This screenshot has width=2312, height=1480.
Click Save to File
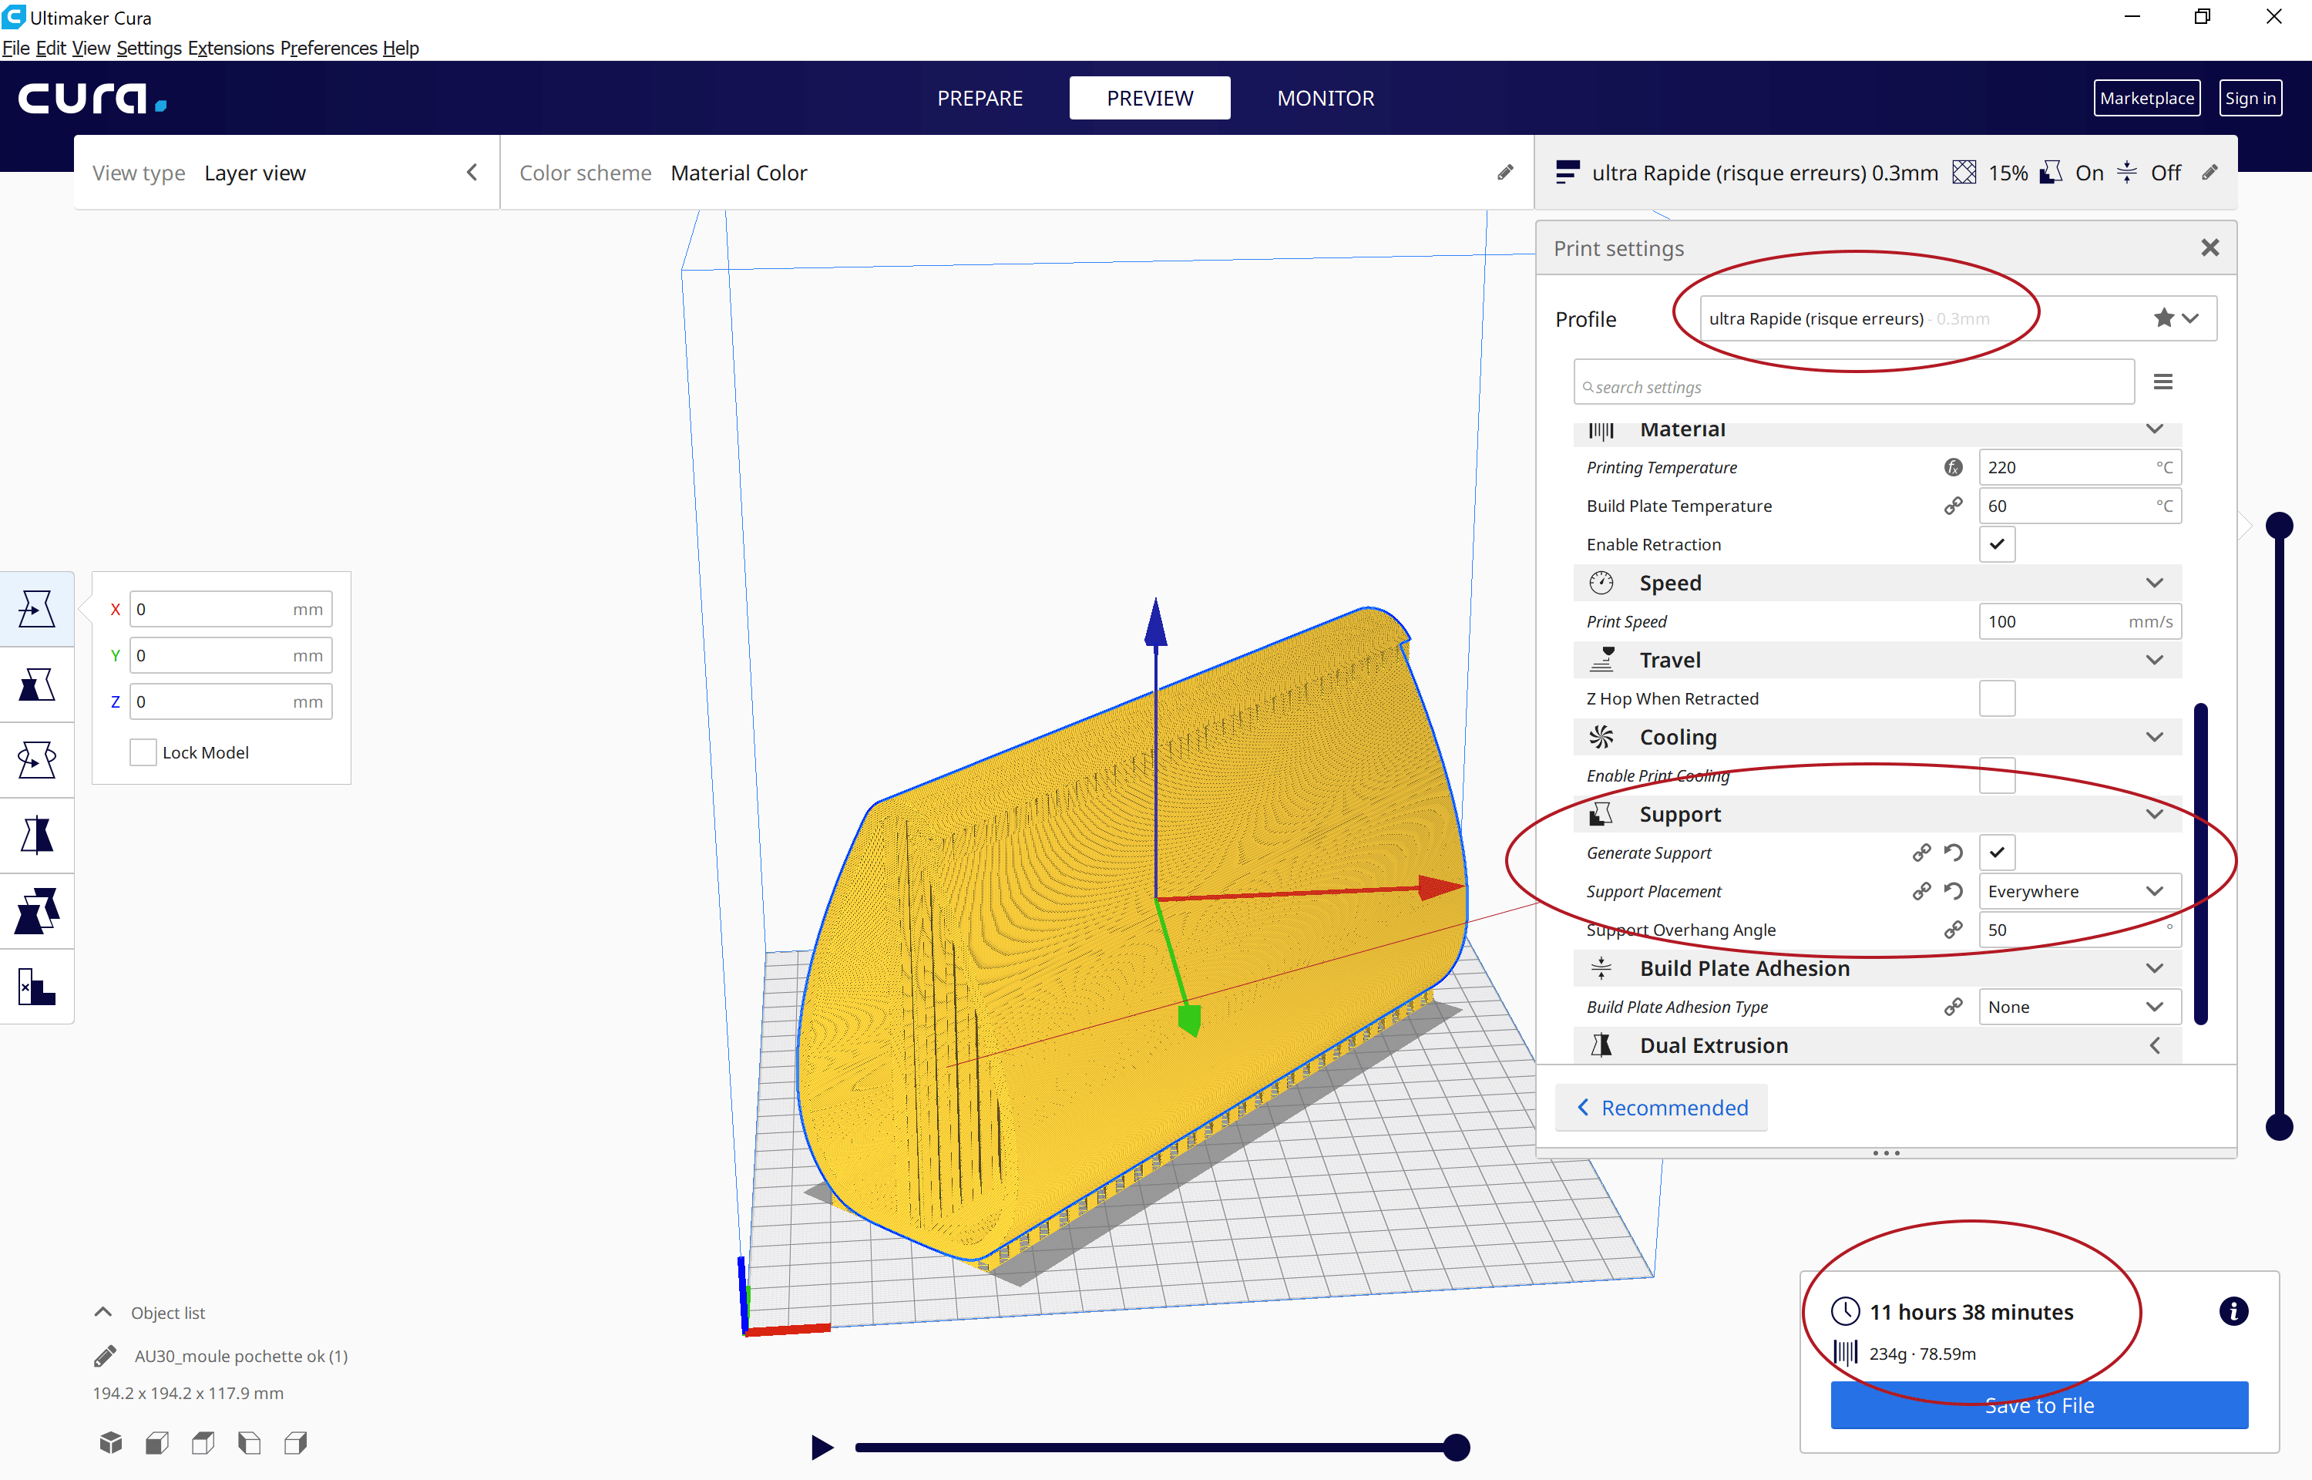pos(2038,1405)
